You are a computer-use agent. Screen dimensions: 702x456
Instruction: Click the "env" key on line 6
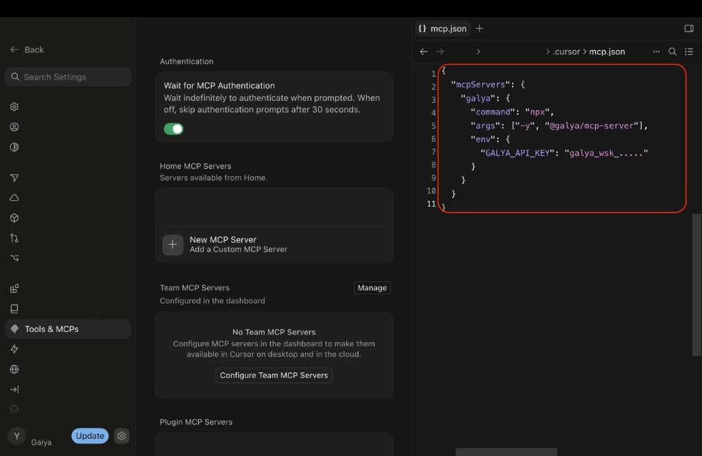(483, 139)
